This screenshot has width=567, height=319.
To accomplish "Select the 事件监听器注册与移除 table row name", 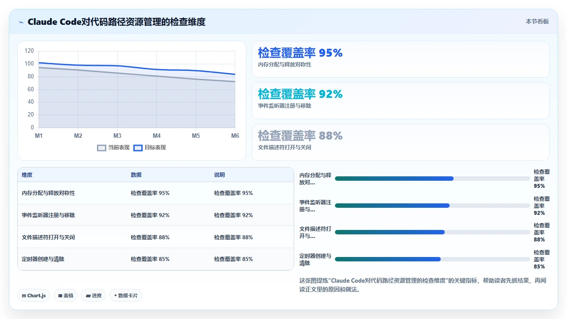I will [48, 215].
